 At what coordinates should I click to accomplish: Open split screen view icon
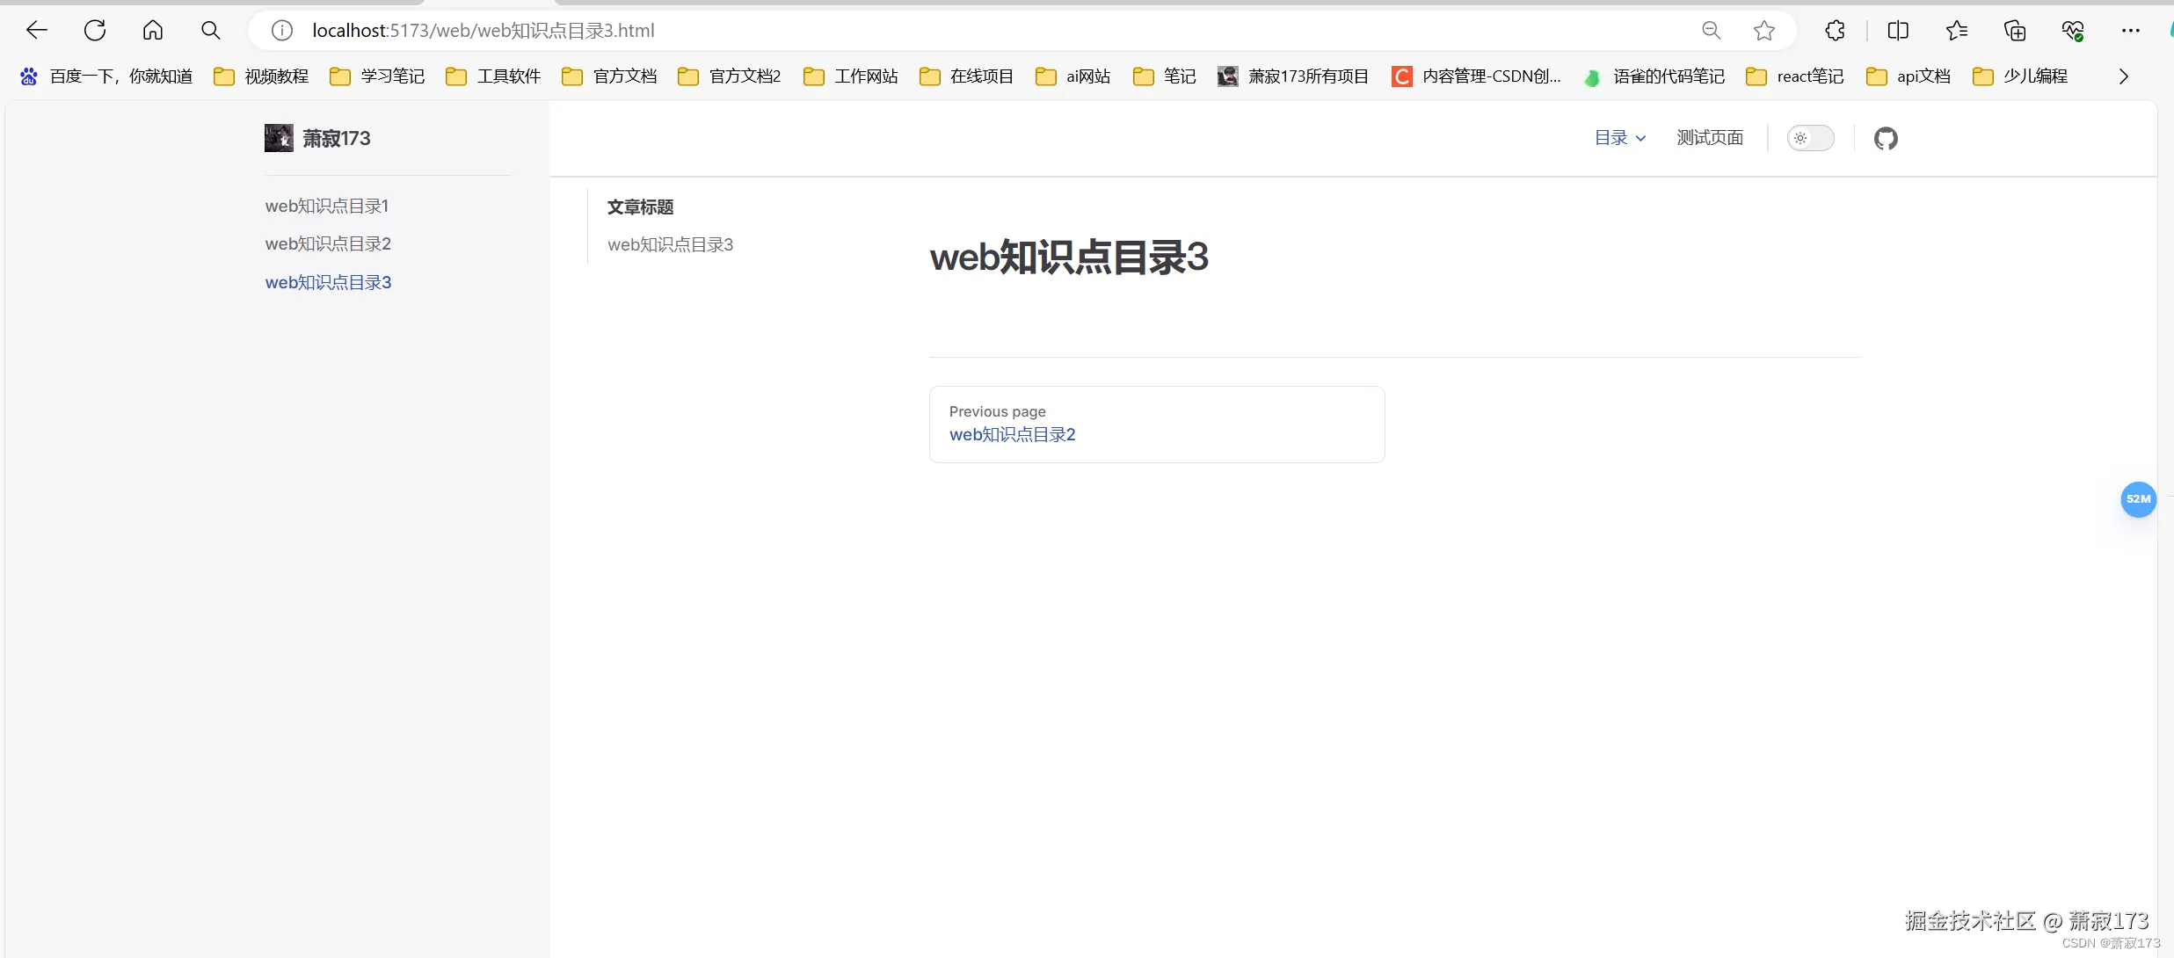pos(1898,30)
